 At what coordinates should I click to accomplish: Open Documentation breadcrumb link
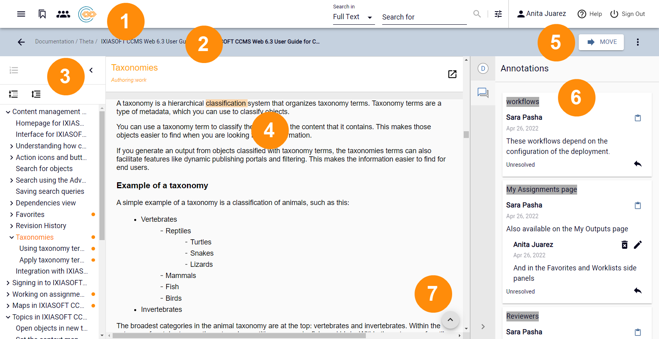pos(54,41)
